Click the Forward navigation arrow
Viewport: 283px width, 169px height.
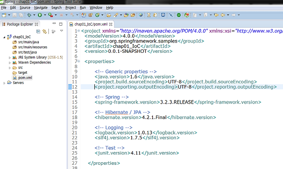(233, 15)
